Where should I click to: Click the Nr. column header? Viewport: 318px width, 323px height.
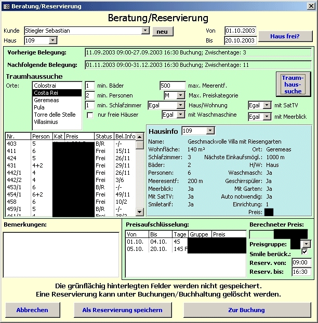[x=18, y=136]
